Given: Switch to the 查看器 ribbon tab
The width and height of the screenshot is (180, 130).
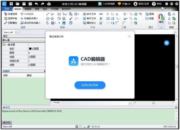Looking at the screenshot, I should point(28,9).
